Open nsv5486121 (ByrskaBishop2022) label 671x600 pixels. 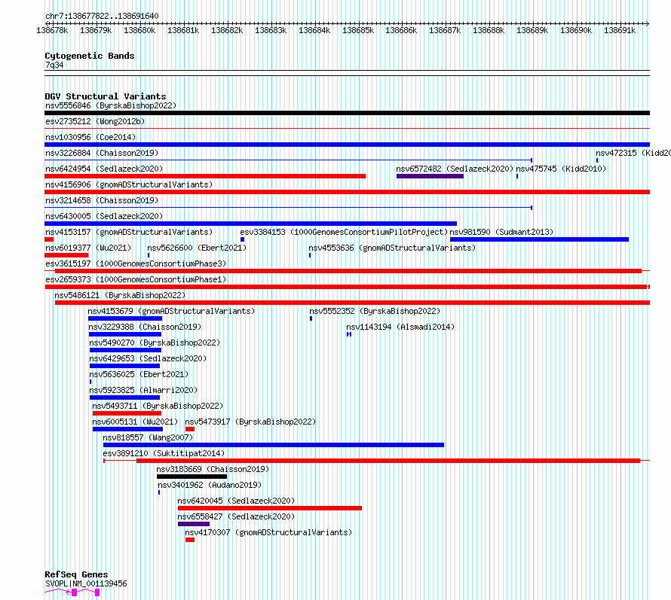(120, 295)
